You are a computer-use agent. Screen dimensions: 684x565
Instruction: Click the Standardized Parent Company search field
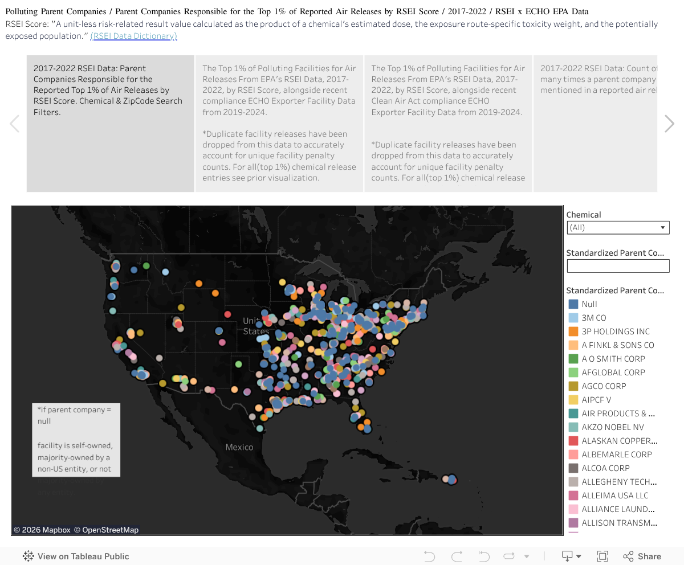click(618, 266)
